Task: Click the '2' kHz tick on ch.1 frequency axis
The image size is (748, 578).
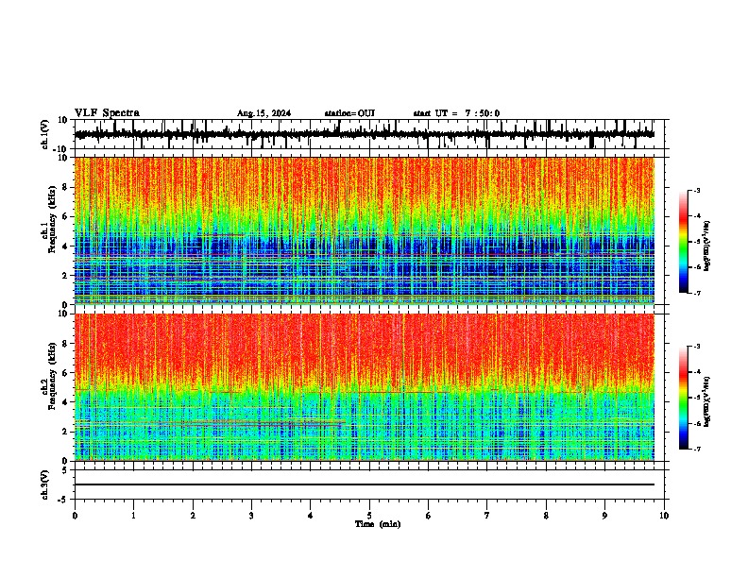Action: (66, 276)
